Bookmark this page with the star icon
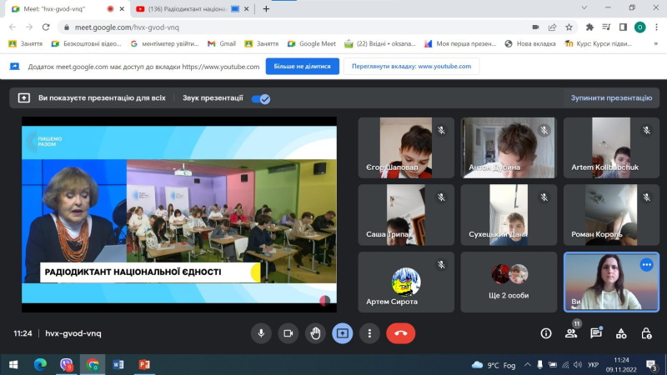Image resolution: width=667 pixels, height=375 pixels. click(x=569, y=27)
